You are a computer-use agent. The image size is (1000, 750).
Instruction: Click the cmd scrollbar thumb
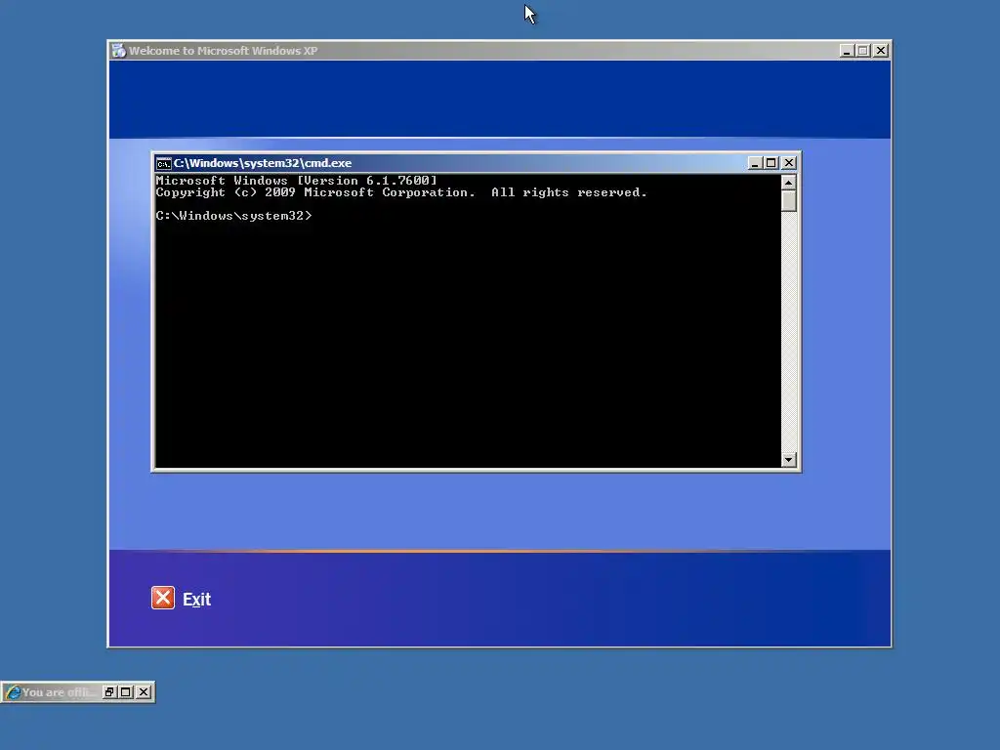(x=789, y=201)
